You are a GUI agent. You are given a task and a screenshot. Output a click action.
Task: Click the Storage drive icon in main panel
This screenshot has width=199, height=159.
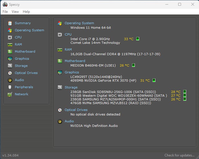coord(60,87)
